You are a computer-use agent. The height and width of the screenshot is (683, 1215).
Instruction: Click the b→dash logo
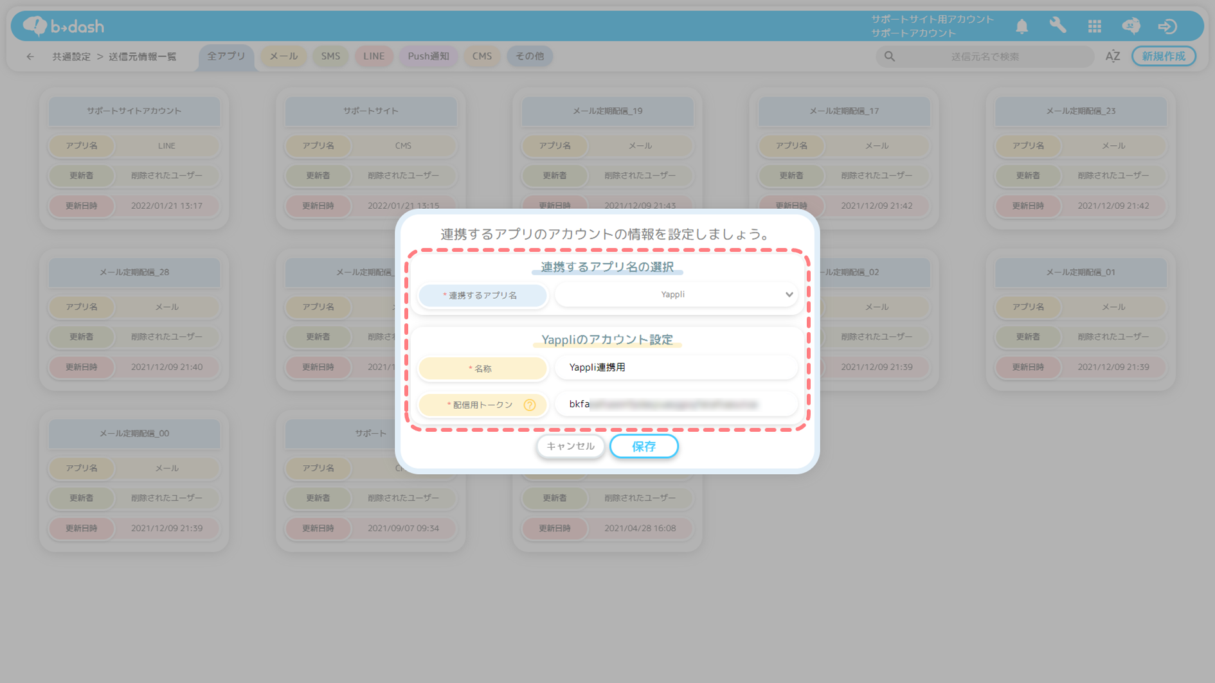coord(63,26)
